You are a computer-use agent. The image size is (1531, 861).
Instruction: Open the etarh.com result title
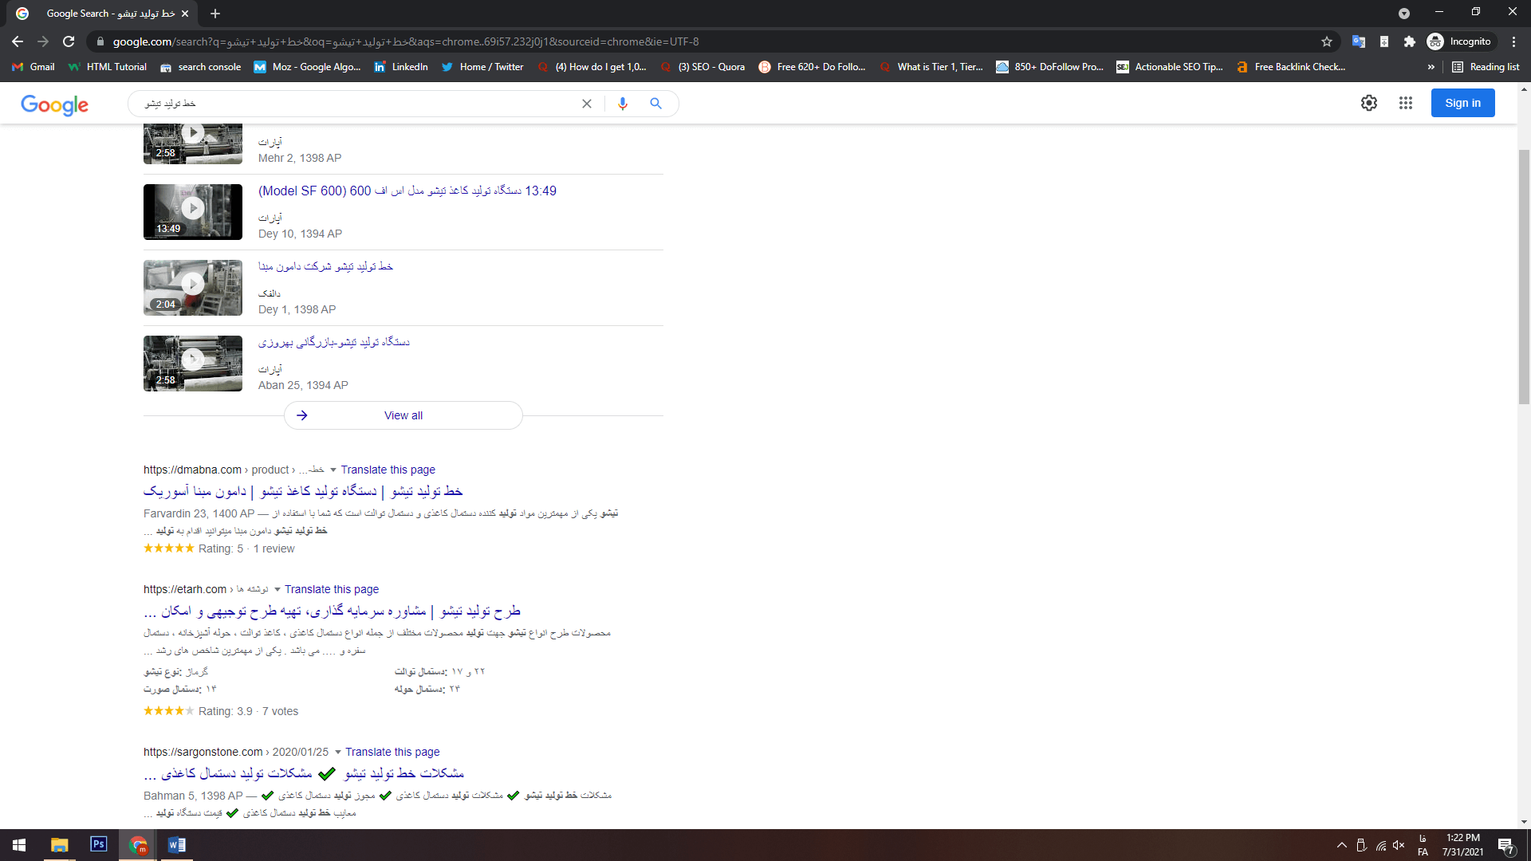tap(332, 611)
